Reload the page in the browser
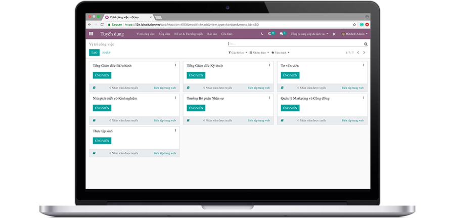 pos(102,24)
